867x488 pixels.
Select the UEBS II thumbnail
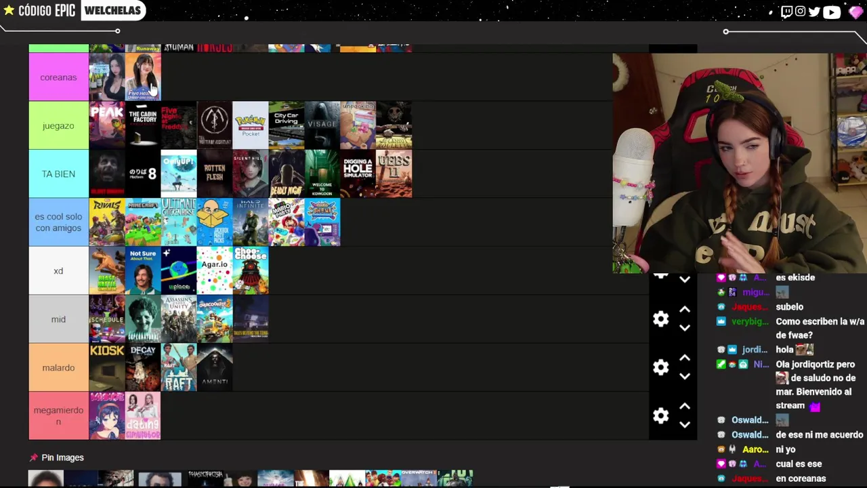[x=394, y=174]
